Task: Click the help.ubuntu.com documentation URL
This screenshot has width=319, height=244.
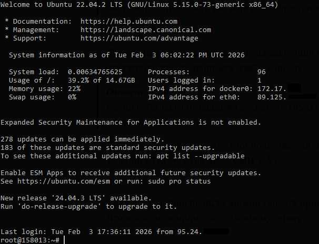Action: (129, 22)
